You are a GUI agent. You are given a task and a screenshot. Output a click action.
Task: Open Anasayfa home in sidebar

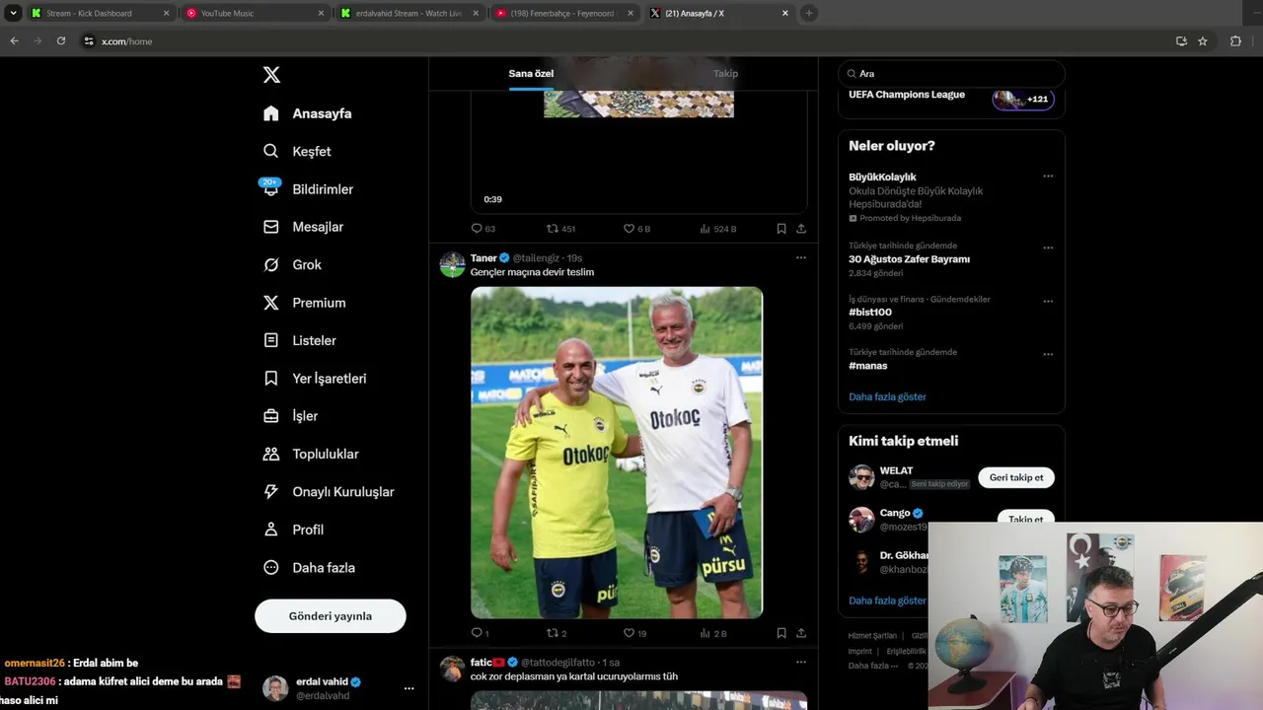click(308, 113)
